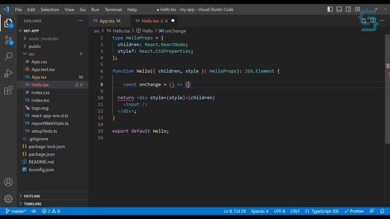Change line endings via CRLF
The width and height of the screenshot is (390, 219).
coord(295,211)
